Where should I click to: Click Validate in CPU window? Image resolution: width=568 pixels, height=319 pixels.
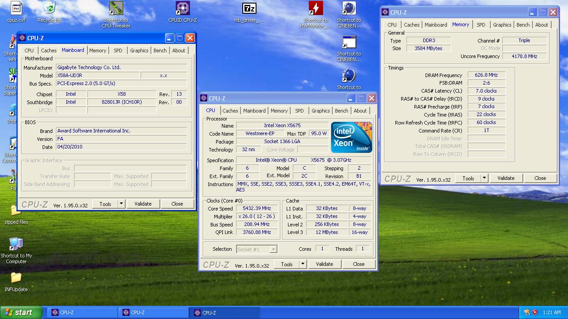click(324, 264)
